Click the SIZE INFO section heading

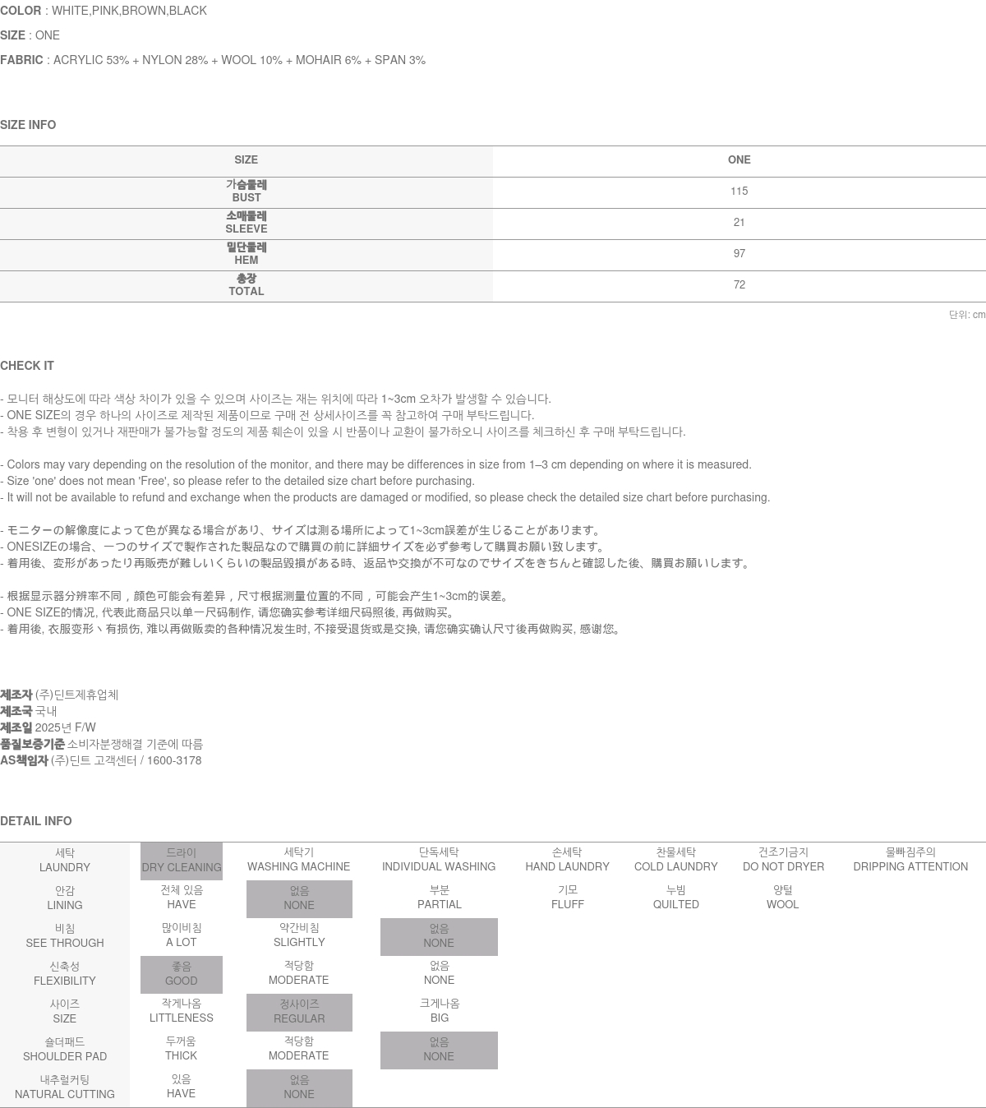pos(28,125)
